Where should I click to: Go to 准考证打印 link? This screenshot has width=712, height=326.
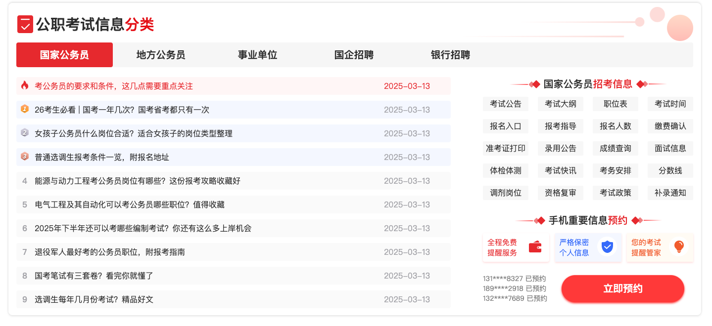point(506,148)
